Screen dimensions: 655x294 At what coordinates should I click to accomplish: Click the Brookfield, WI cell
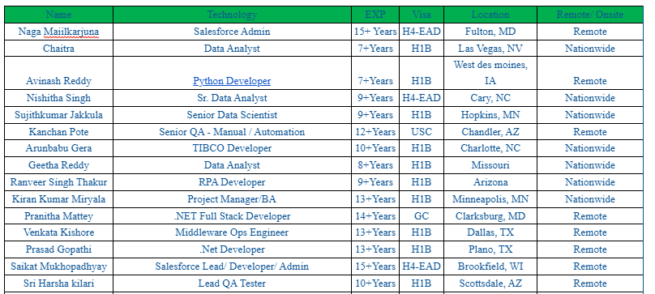490,266
